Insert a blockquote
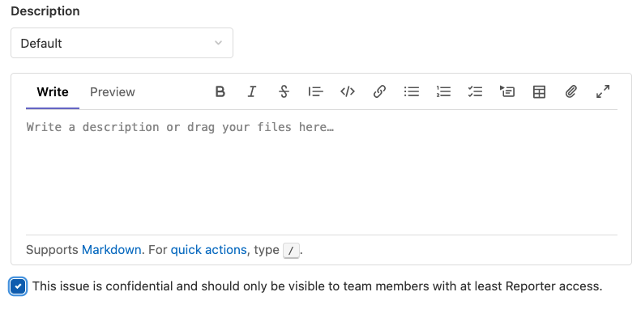The image size is (641, 309). (315, 92)
